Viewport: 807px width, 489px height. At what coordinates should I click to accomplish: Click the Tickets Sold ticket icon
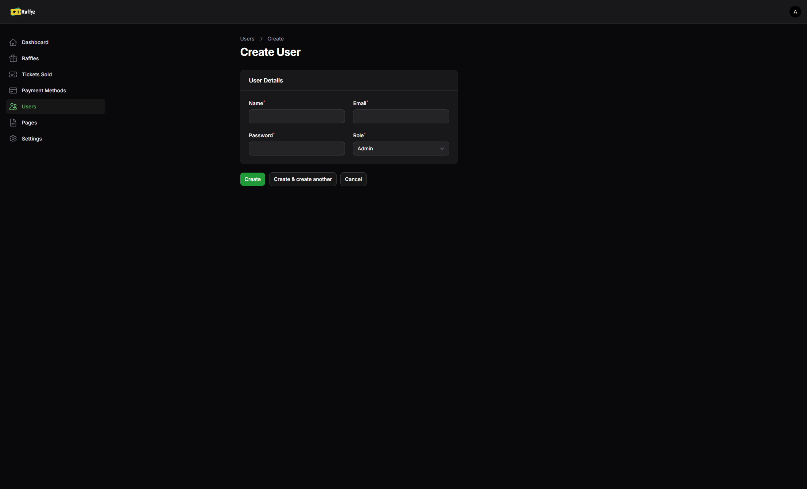click(13, 74)
